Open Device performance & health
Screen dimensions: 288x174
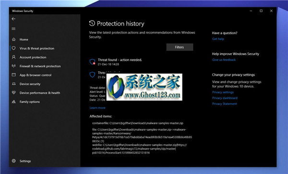pyautogui.click(x=40, y=93)
